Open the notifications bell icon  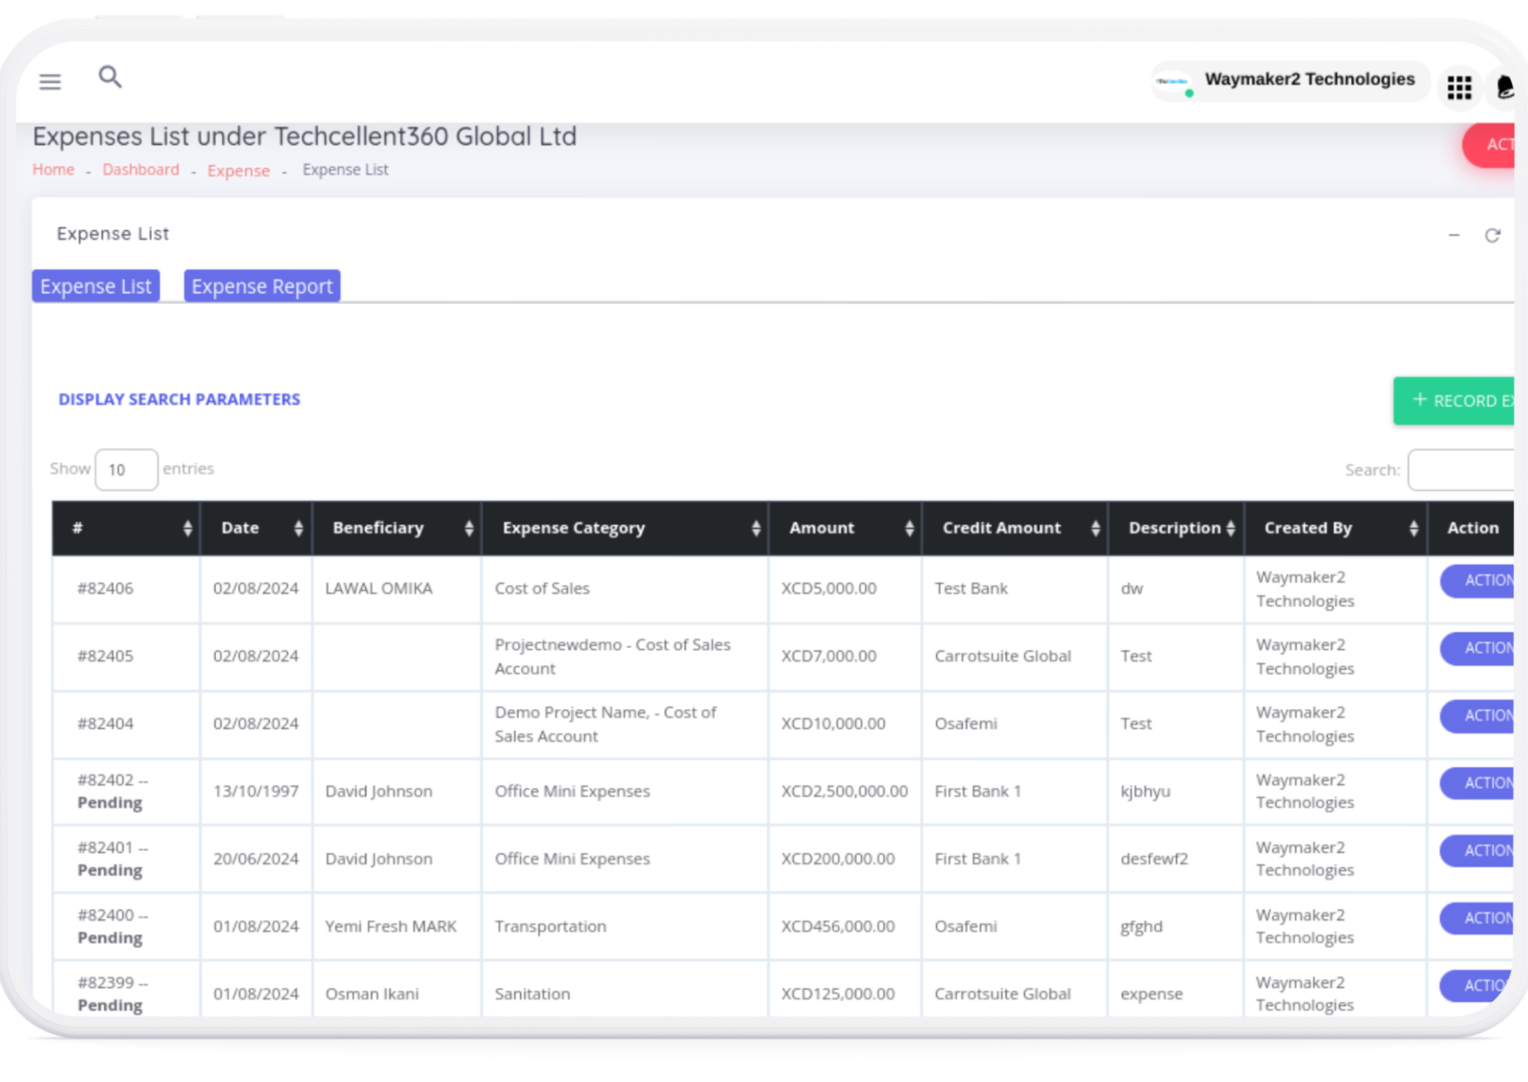tap(1504, 87)
